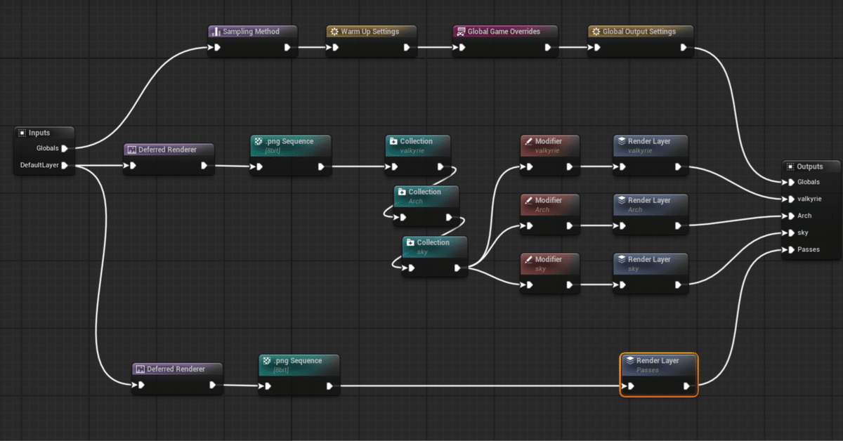The image size is (843, 441).
Task: Click the Global Game Overrides gamepad icon
Action: point(460,32)
